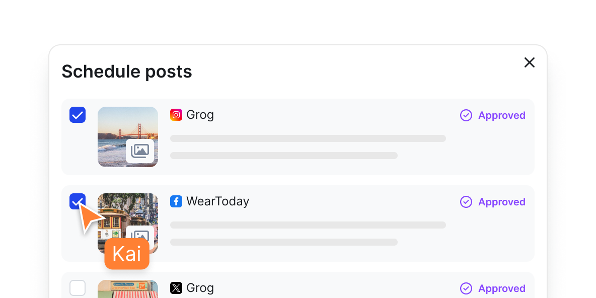The height and width of the screenshot is (298, 596).
Task: Click the Approved status on the Instagram post
Action: pyautogui.click(x=501, y=115)
